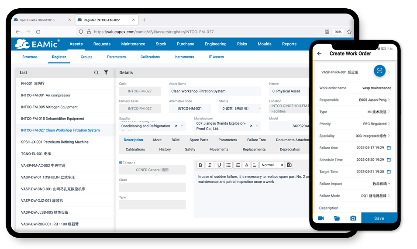417x249 pixels.
Task: Clear the Supplier field selection
Action: 176,126
